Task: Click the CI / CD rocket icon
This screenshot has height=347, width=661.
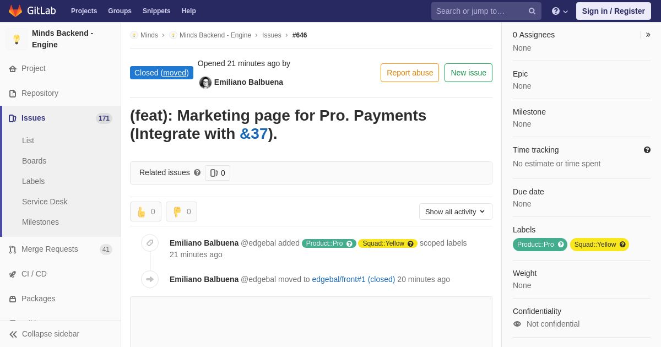Action: (13, 274)
